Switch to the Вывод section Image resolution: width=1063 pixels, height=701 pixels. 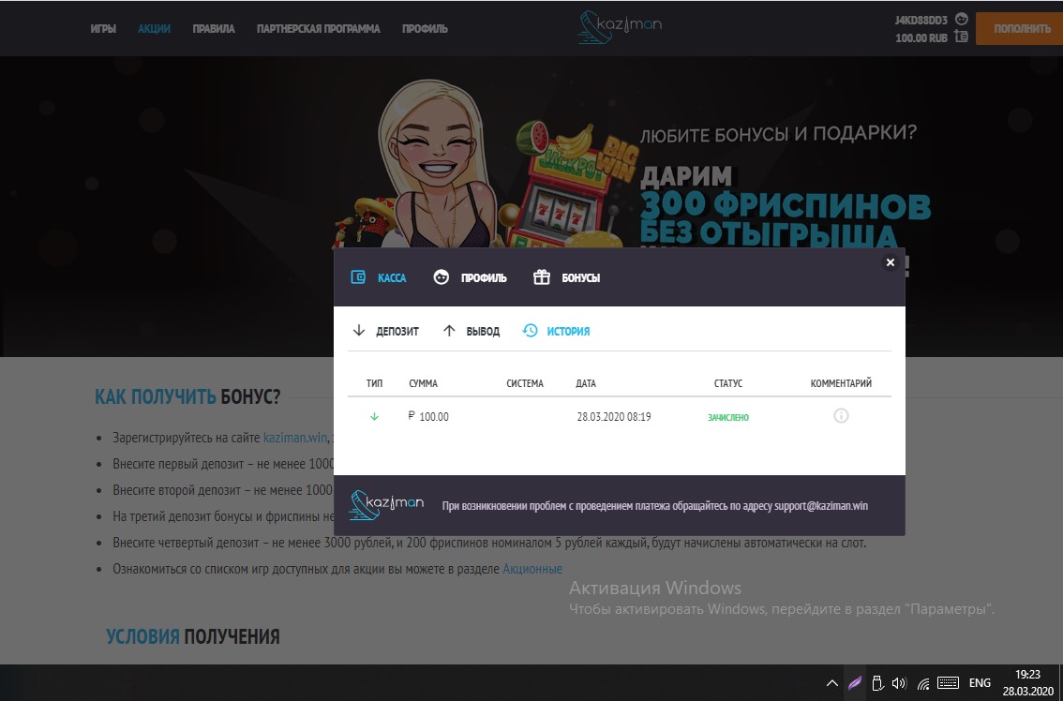(472, 332)
